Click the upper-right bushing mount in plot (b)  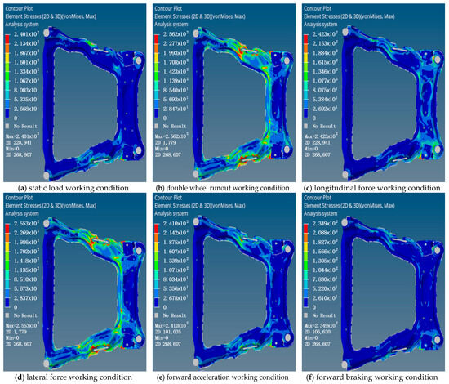click(287, 60)
